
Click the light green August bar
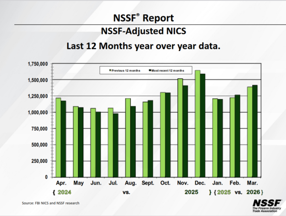pyautogui.click(x=128, y=137)
